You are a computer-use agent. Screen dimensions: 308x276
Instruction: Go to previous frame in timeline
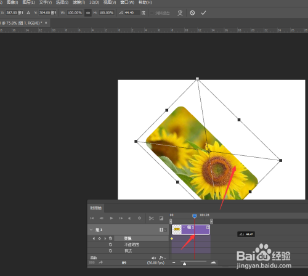[102, 218]
